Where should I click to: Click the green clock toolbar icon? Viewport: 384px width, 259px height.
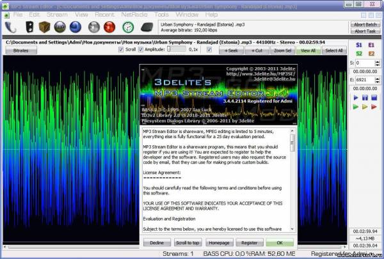coord(128,27)
